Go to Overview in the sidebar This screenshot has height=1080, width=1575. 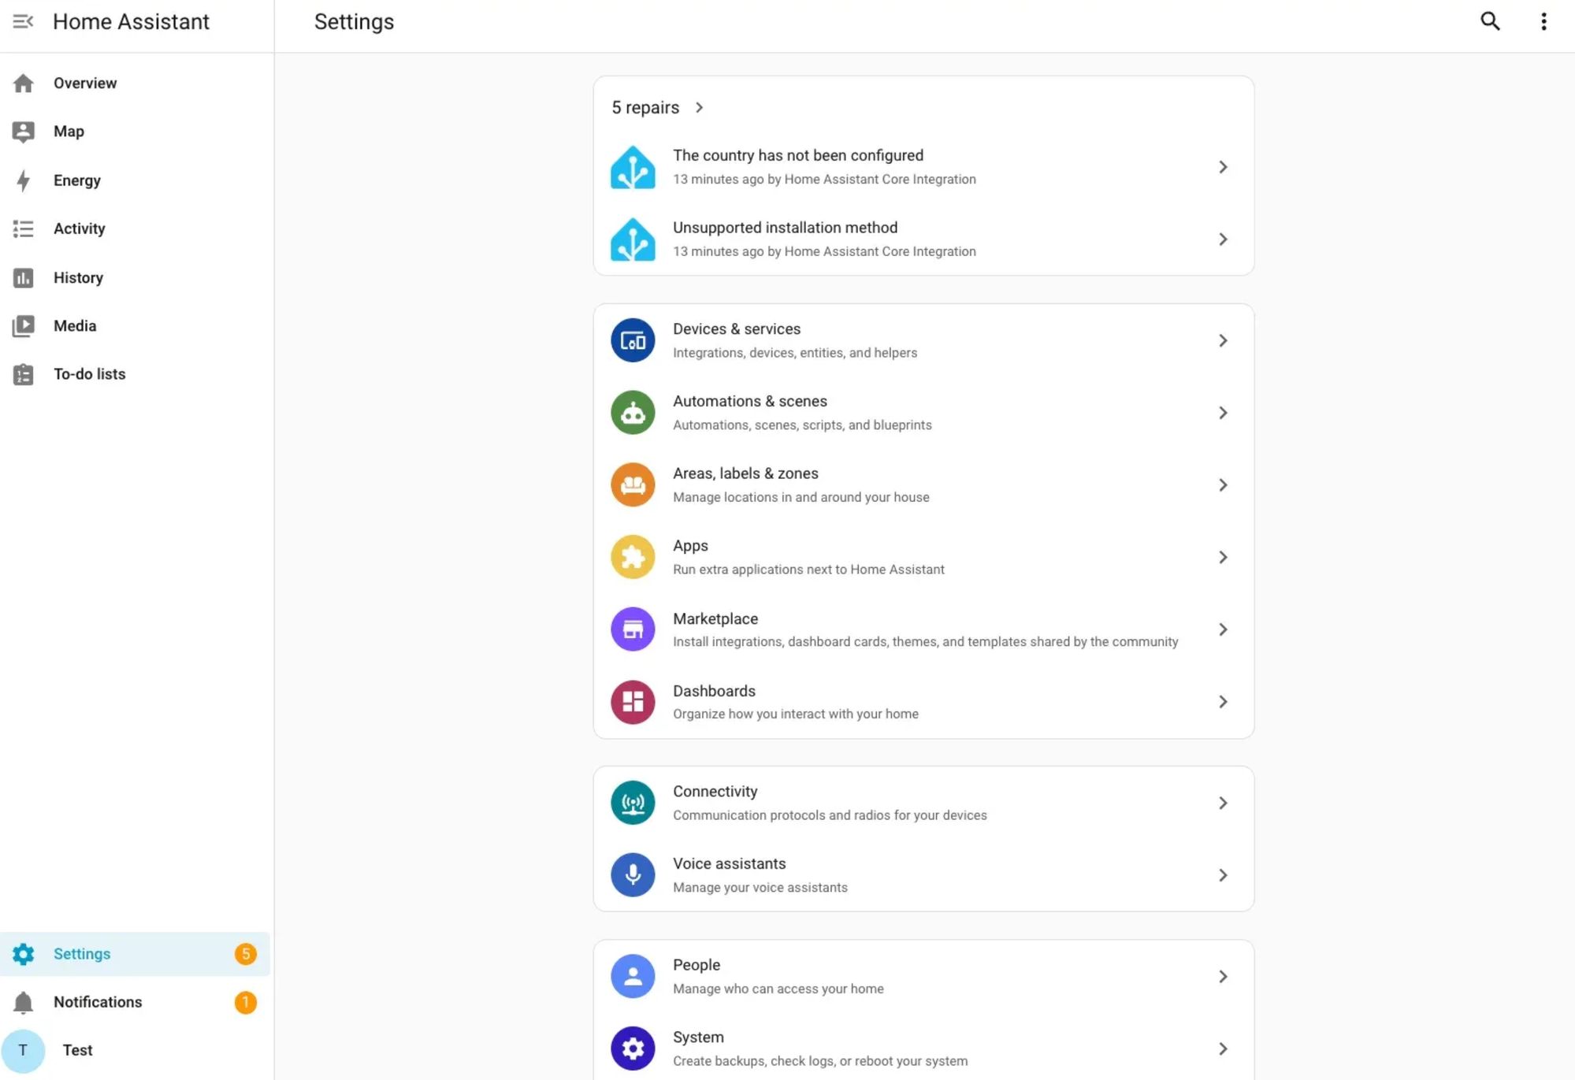click(x=136, y=84)
